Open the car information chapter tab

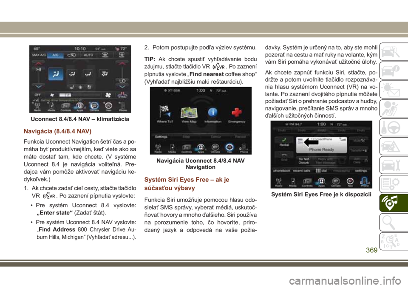coord(394,71)
